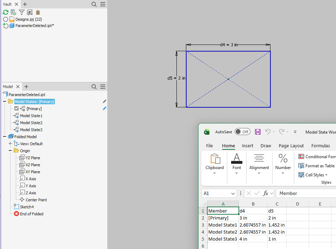336x249 pixels.
Task: Expand the View: Default node
Action: click(x=10, y=143)
